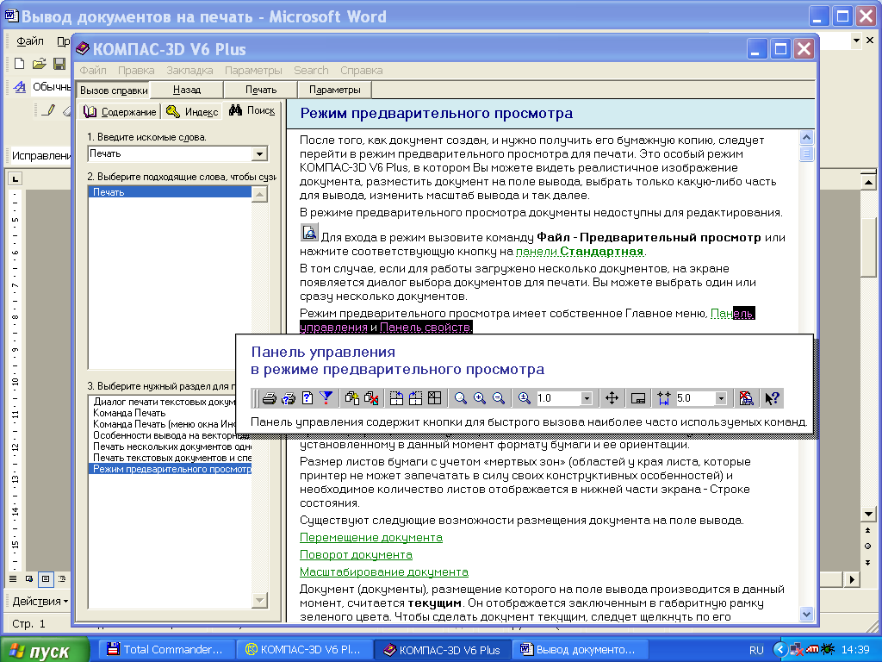Select 'Печать нескольких документов' topic
This screenshot has width=882, height=662.
click(172, 447)
